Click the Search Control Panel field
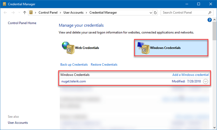The height and width of the screenshot is (130, 217). coord(184,13)
